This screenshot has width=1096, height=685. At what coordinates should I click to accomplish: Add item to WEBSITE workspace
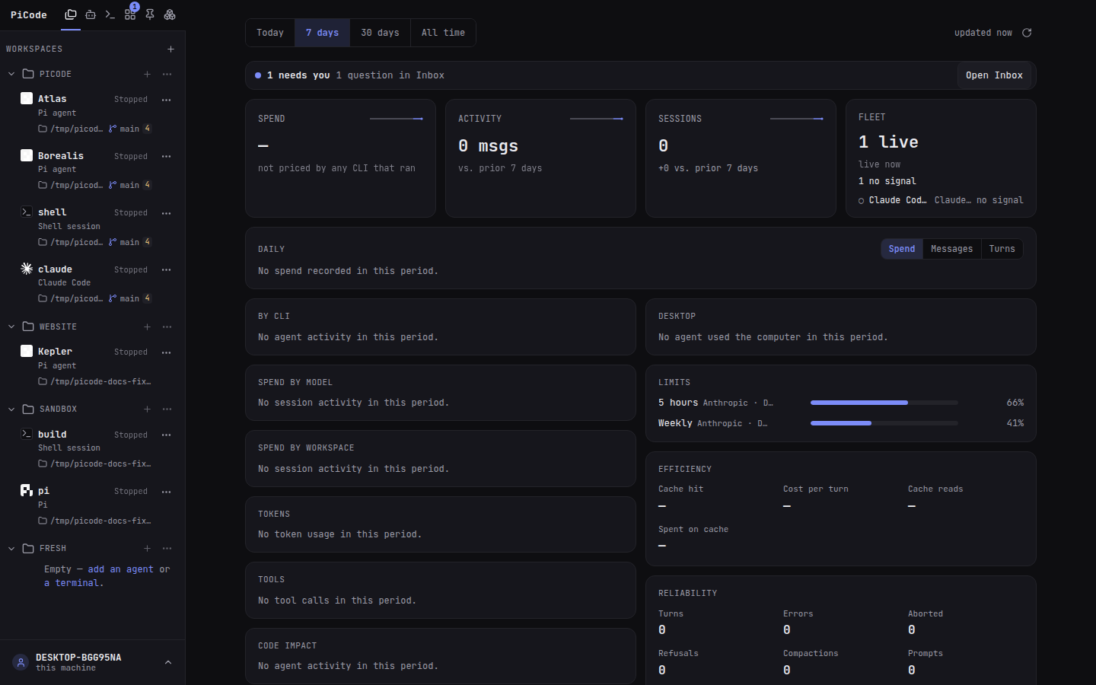point(147,327)
